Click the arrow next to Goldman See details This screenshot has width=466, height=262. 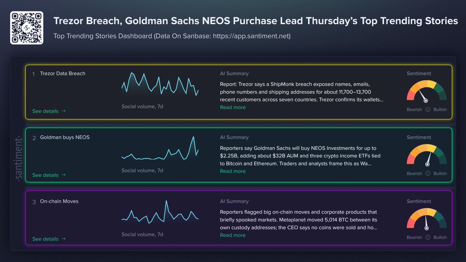coord(63,175)
